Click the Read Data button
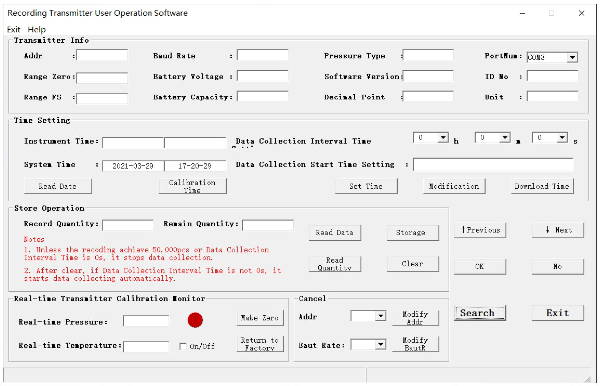The height and width of the screenshot is (386, 601). (x=334, y=233)
